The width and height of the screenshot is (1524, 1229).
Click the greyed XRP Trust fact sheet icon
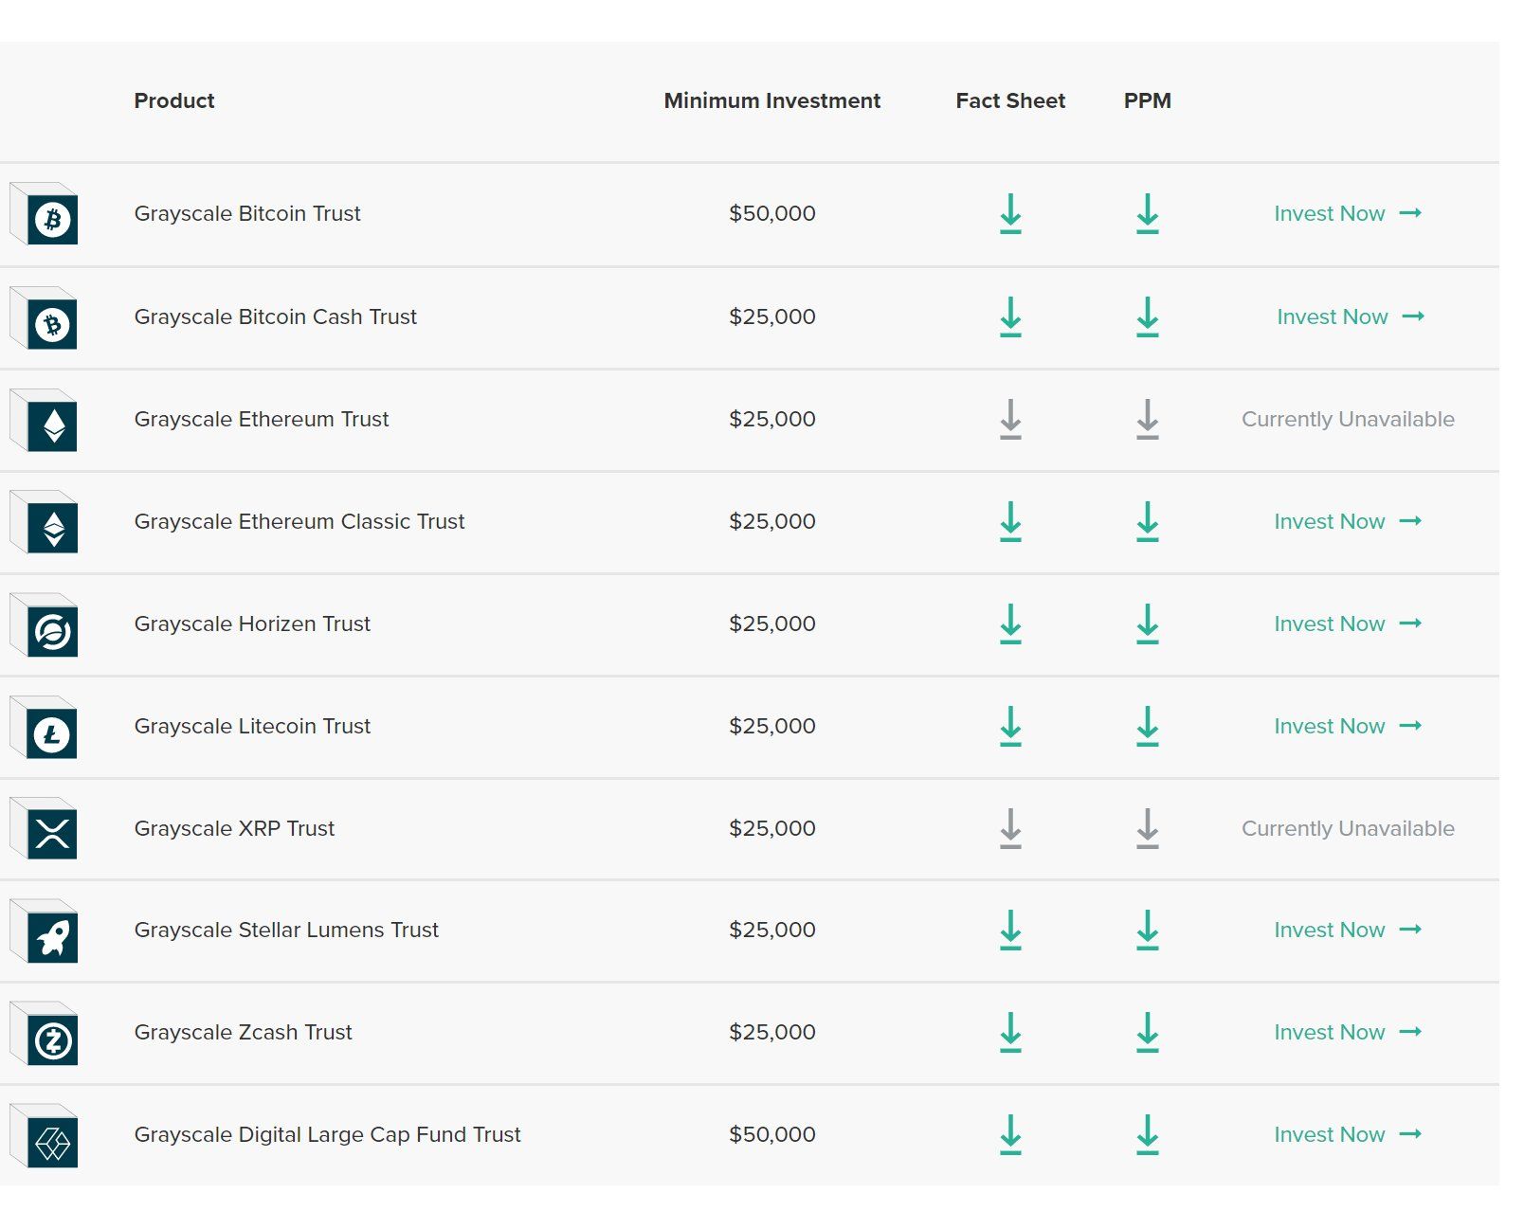pos(1010,828)
